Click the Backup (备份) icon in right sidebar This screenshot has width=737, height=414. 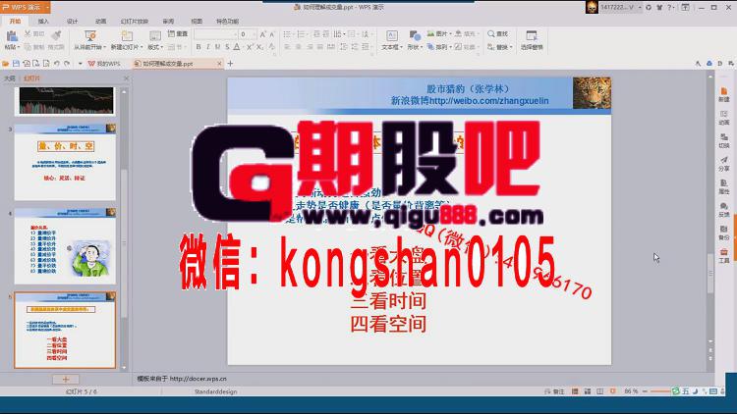[724, 233]
